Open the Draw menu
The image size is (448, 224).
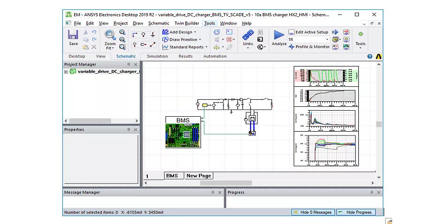click(x=138, y=23)
